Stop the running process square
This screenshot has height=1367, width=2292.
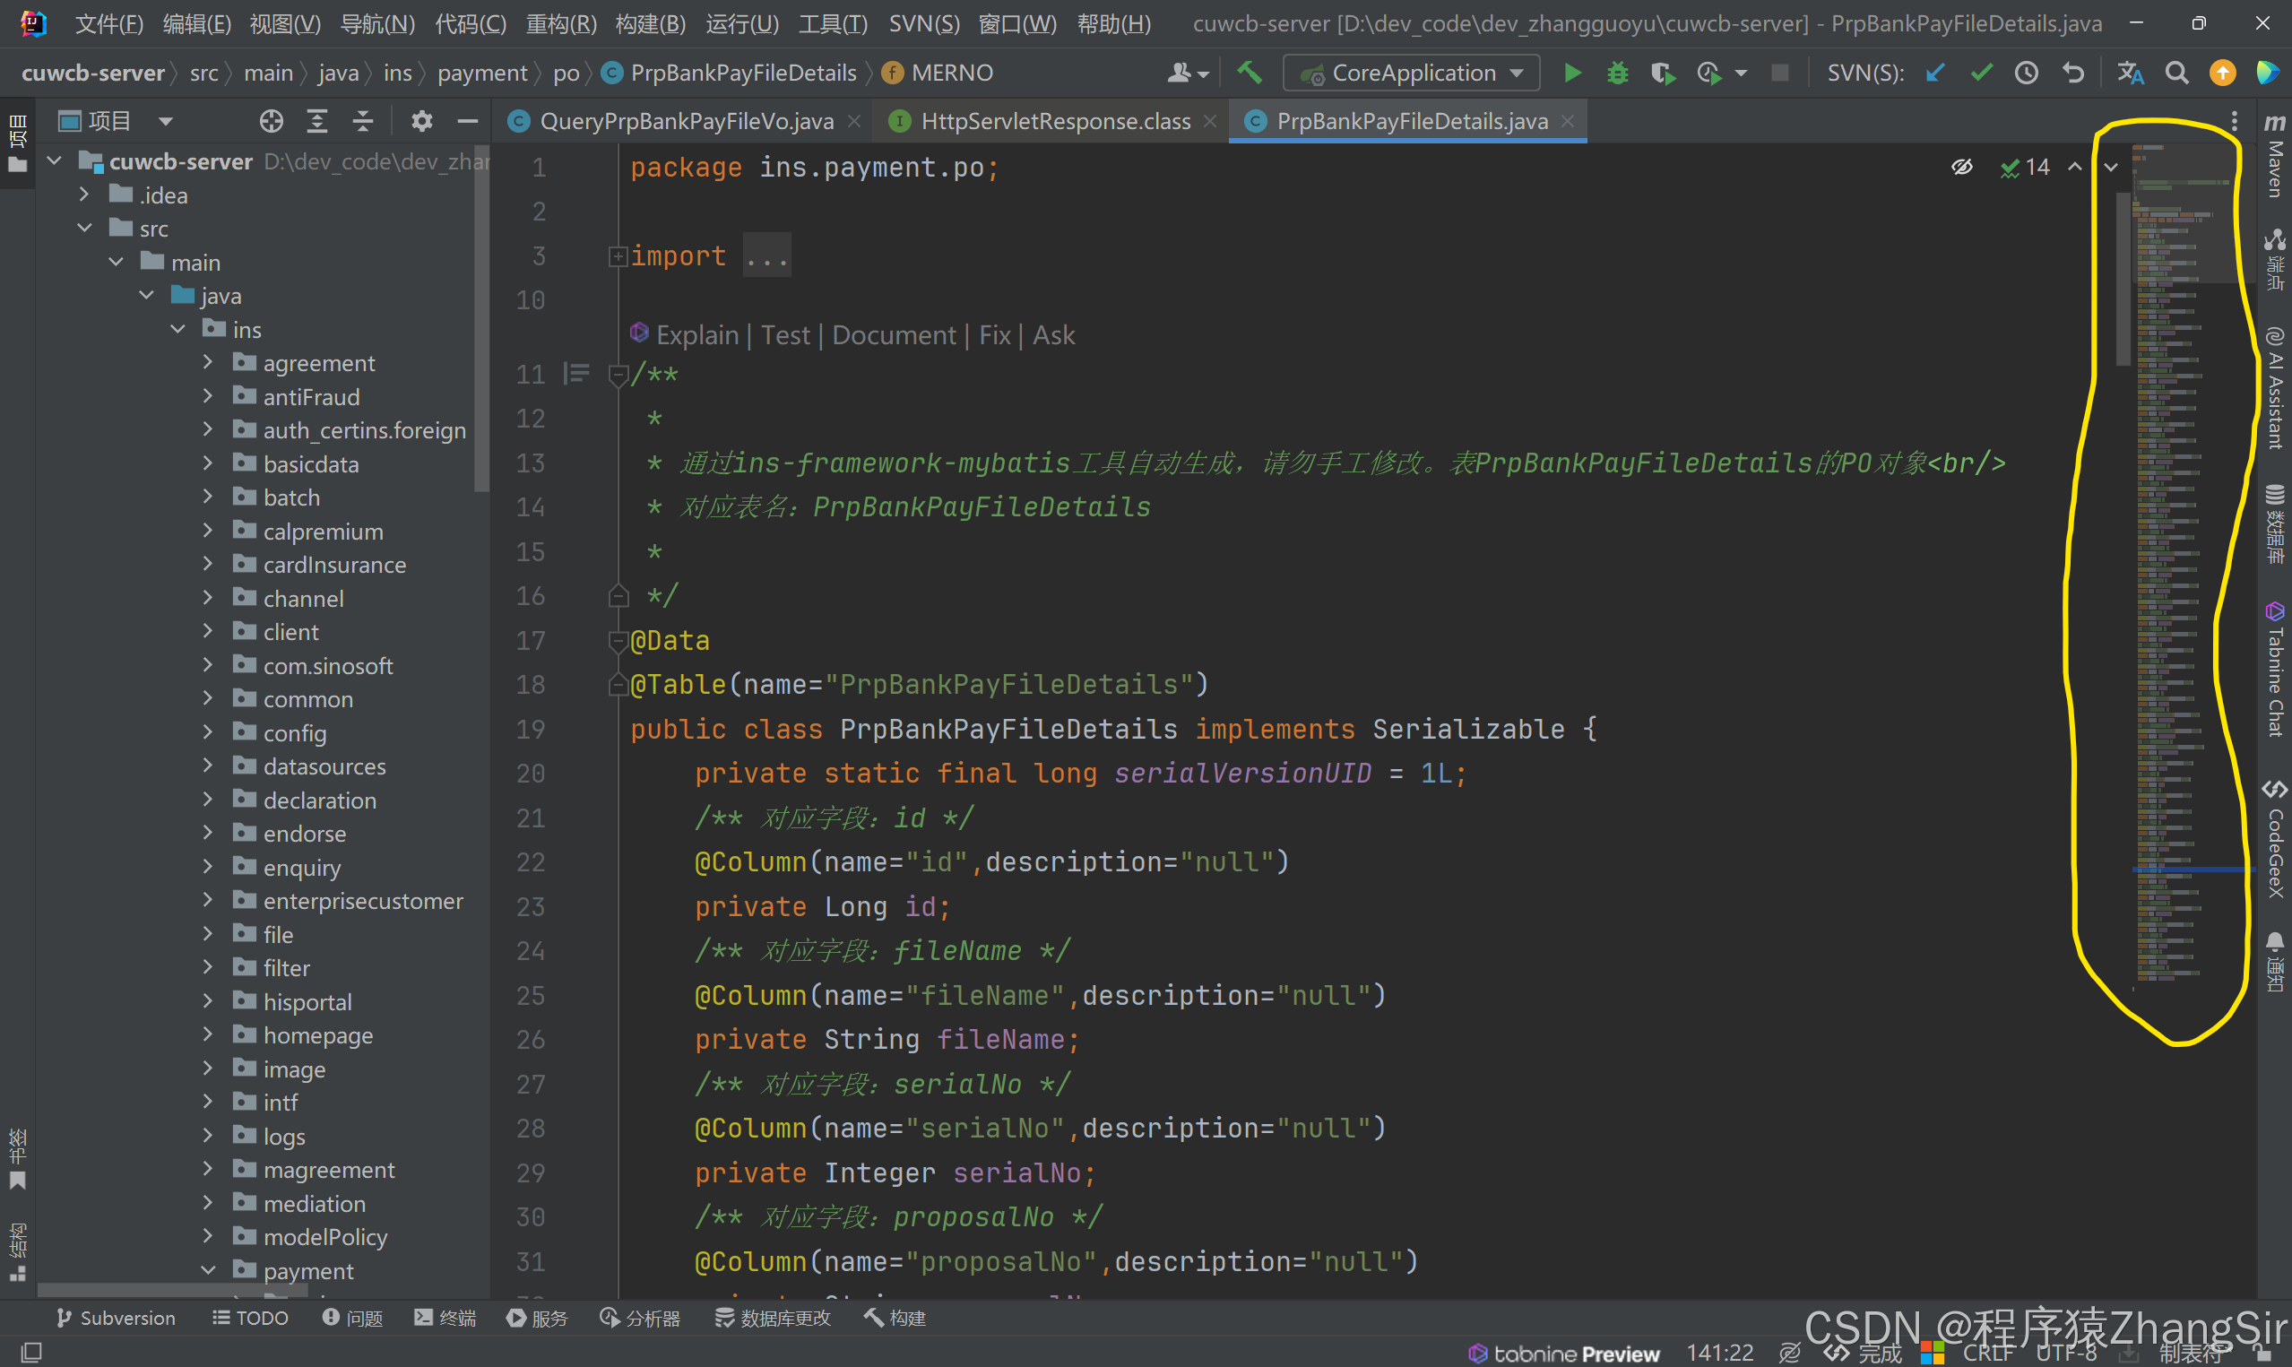(x=1780, y=73)
